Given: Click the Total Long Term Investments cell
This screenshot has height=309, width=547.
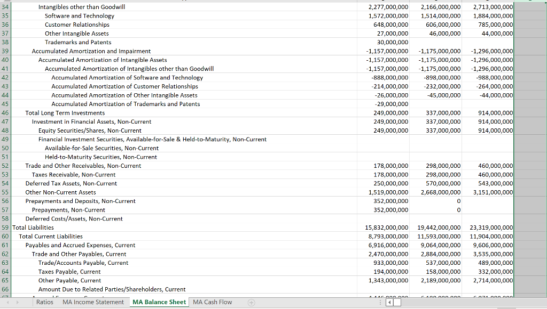Looking at the screenshot, I should [64, 113].
